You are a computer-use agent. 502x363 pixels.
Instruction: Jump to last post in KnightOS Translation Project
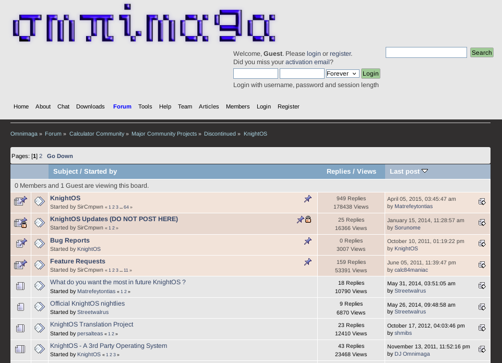pos(482,328)
